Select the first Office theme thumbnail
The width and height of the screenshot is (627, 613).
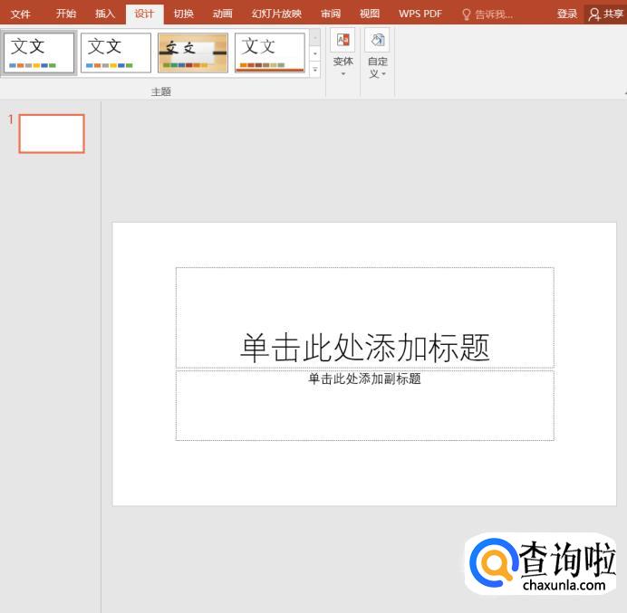pyautogui.click(x=39, y=53)
